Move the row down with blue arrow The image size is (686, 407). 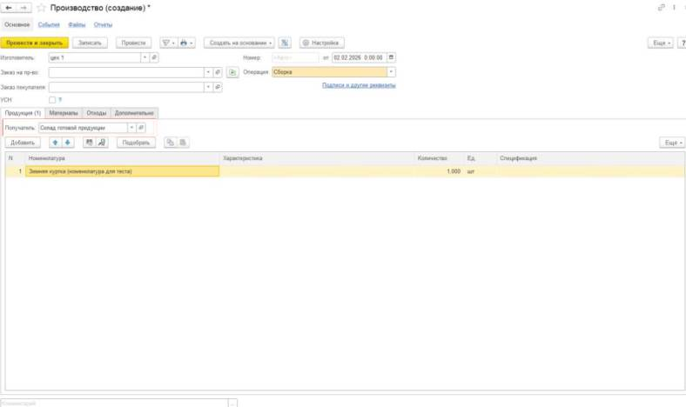(x=67, y=143)
